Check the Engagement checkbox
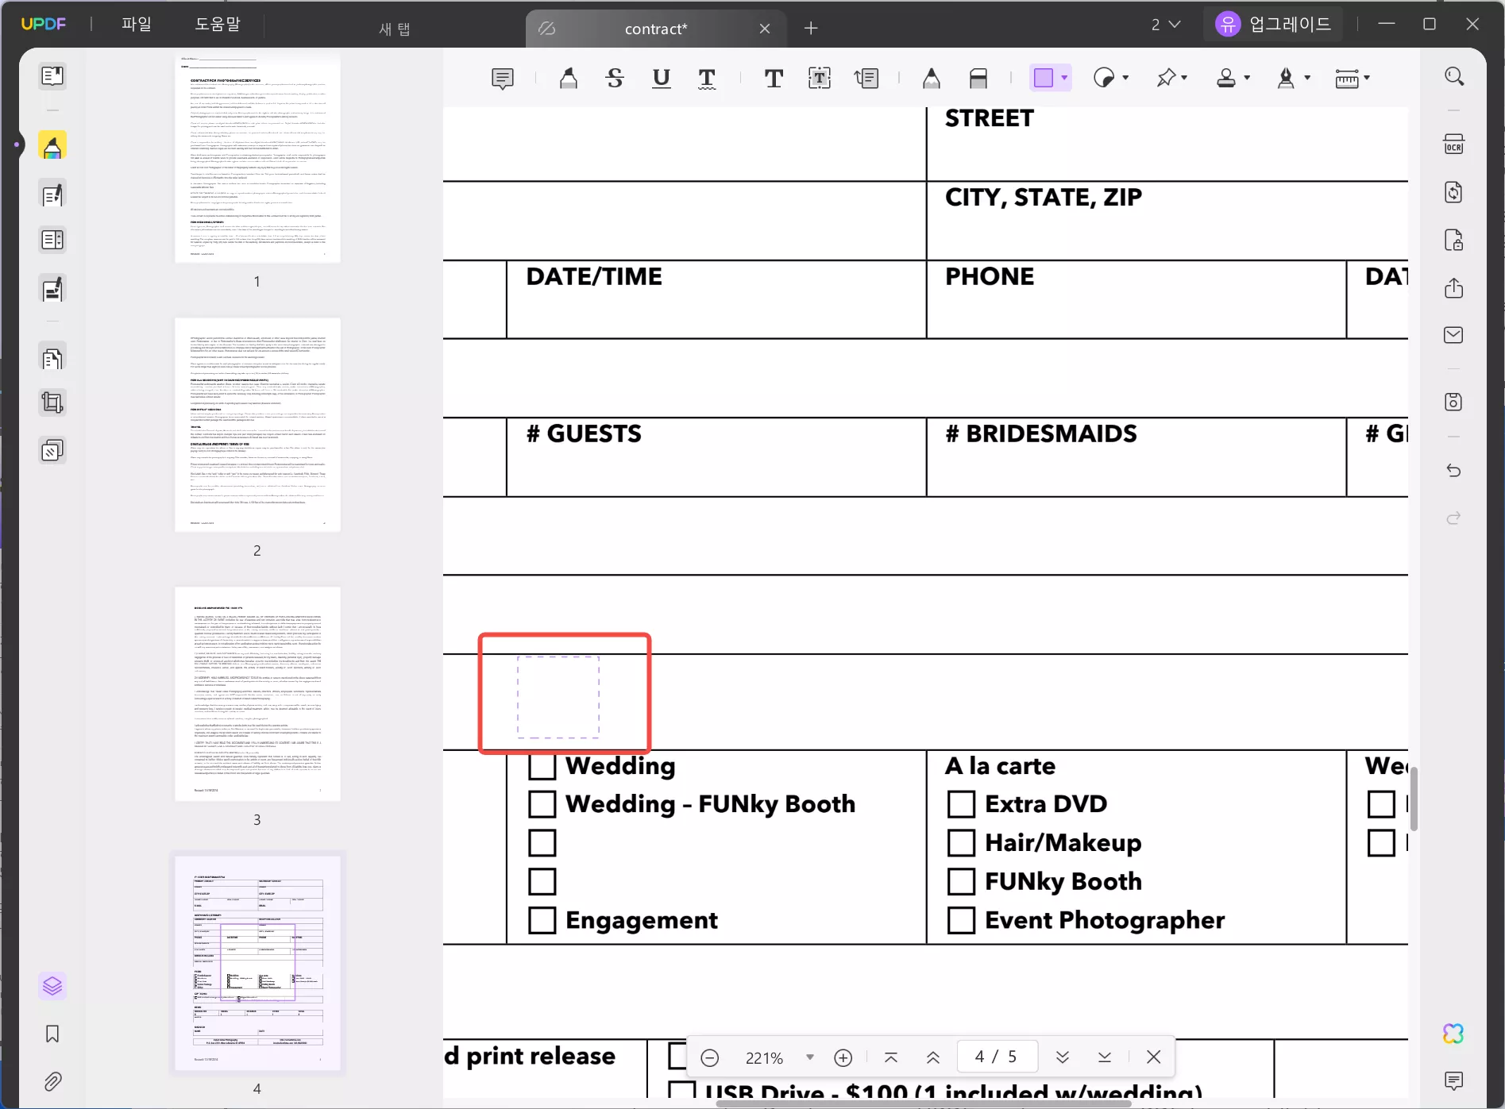This screenshot has height=1109, width=1505. click(542, 920)
